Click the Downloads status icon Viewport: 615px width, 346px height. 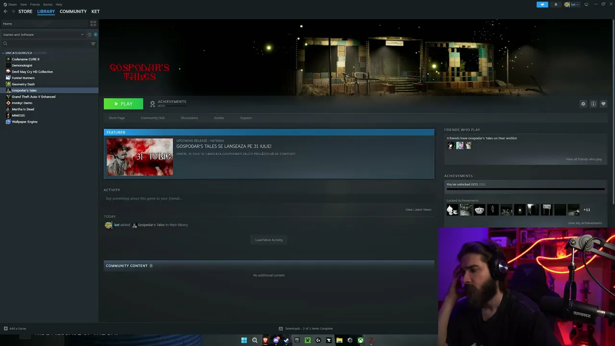281,329
